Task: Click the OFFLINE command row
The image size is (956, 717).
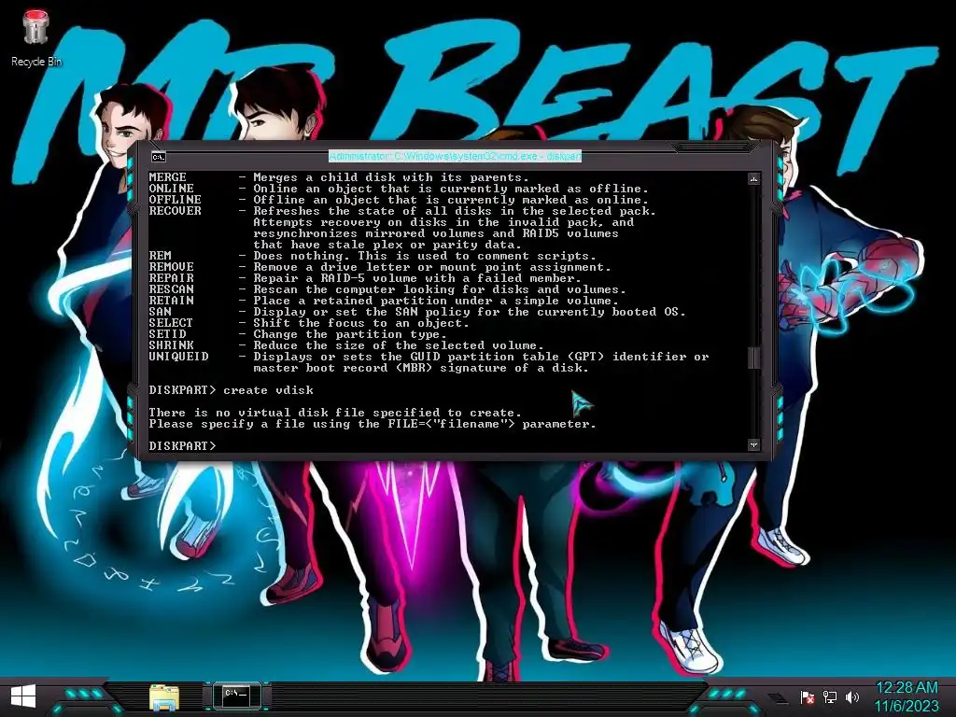Action: [x=399, y=200]
